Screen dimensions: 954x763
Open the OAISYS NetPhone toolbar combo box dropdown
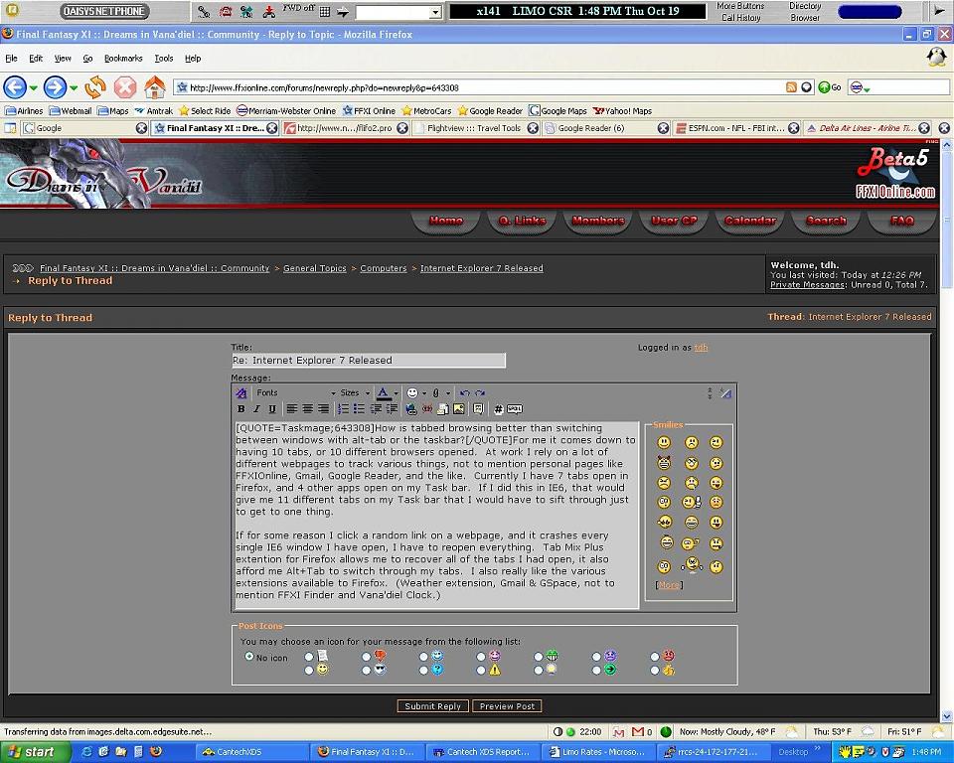coord(435,12)
